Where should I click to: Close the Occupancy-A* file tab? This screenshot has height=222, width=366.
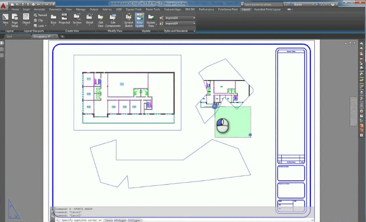click(55, 37)
